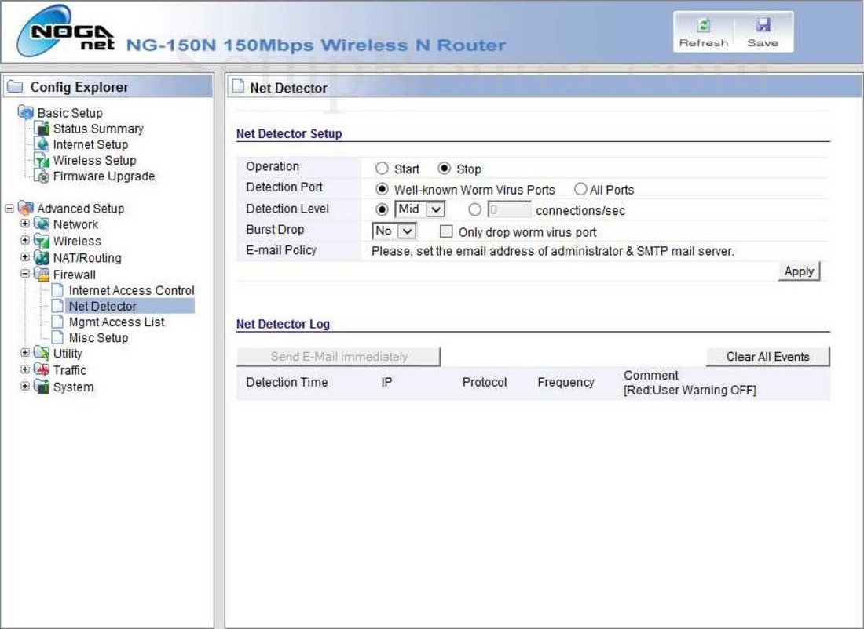Click the Internet Setup icon
This screenshot has height=629, width=864.
click(44, 144)
